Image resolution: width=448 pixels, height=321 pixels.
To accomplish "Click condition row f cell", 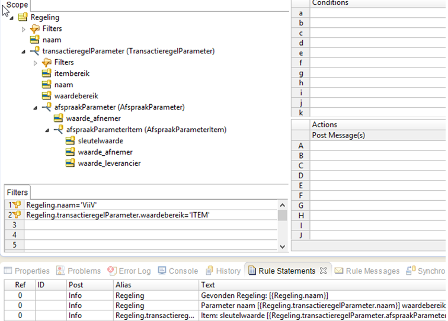I will [378, 63].
